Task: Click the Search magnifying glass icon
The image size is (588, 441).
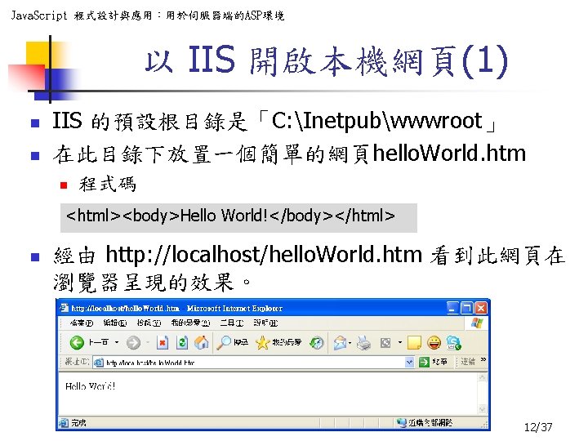Action: (225, 342)
